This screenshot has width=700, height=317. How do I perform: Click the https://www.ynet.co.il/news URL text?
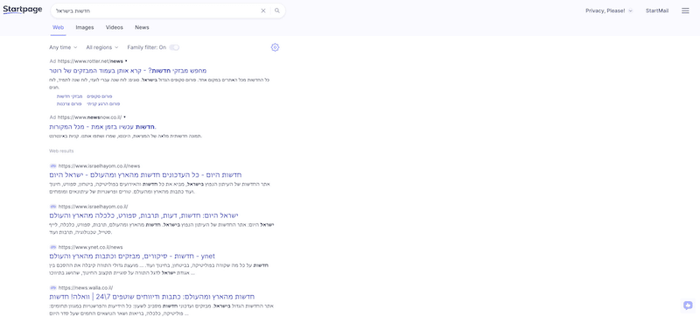tap(91, 247)
